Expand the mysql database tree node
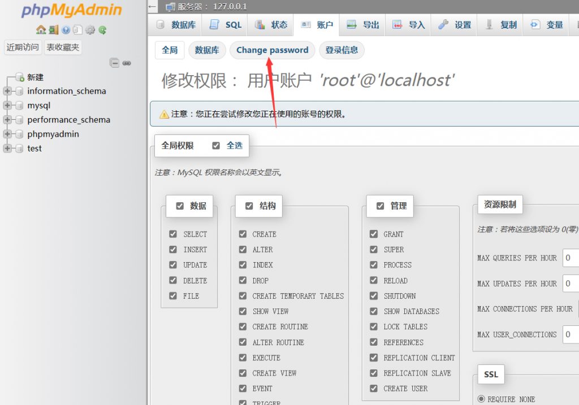Image resolution: width=579 pixels, height=405 pixels. click(x=7, y=106)
